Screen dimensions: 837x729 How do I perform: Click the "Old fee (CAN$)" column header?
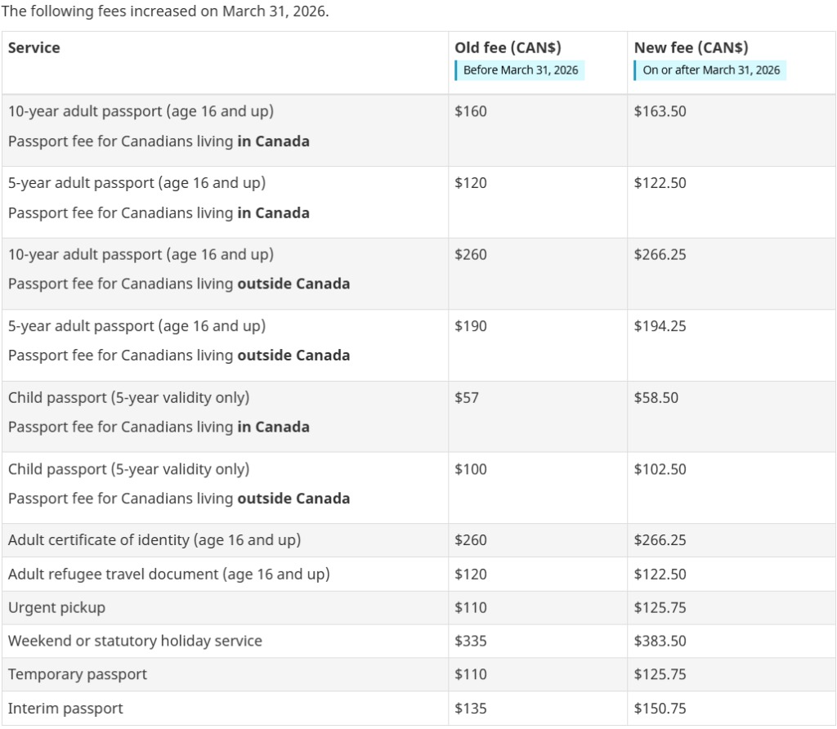[x=508, y=48]
